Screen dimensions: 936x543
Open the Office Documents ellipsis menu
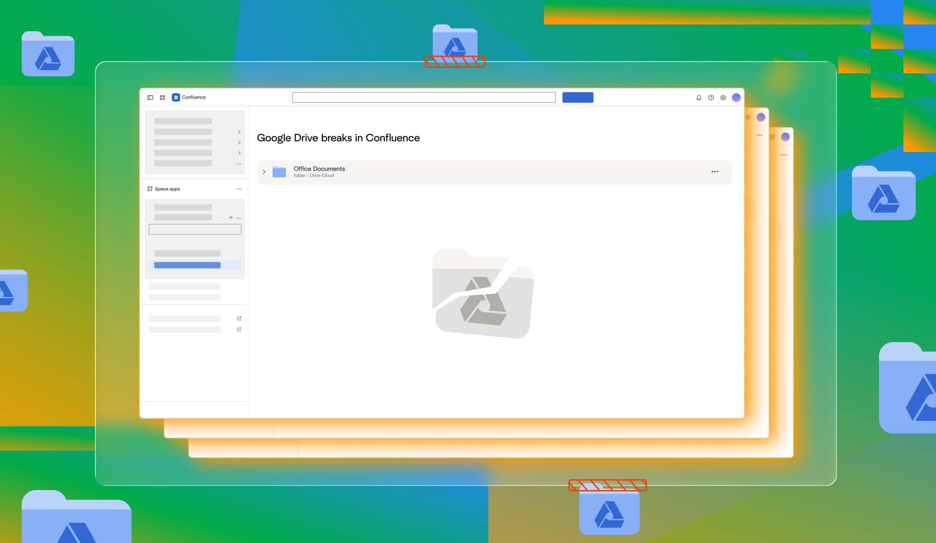point(715,171)
